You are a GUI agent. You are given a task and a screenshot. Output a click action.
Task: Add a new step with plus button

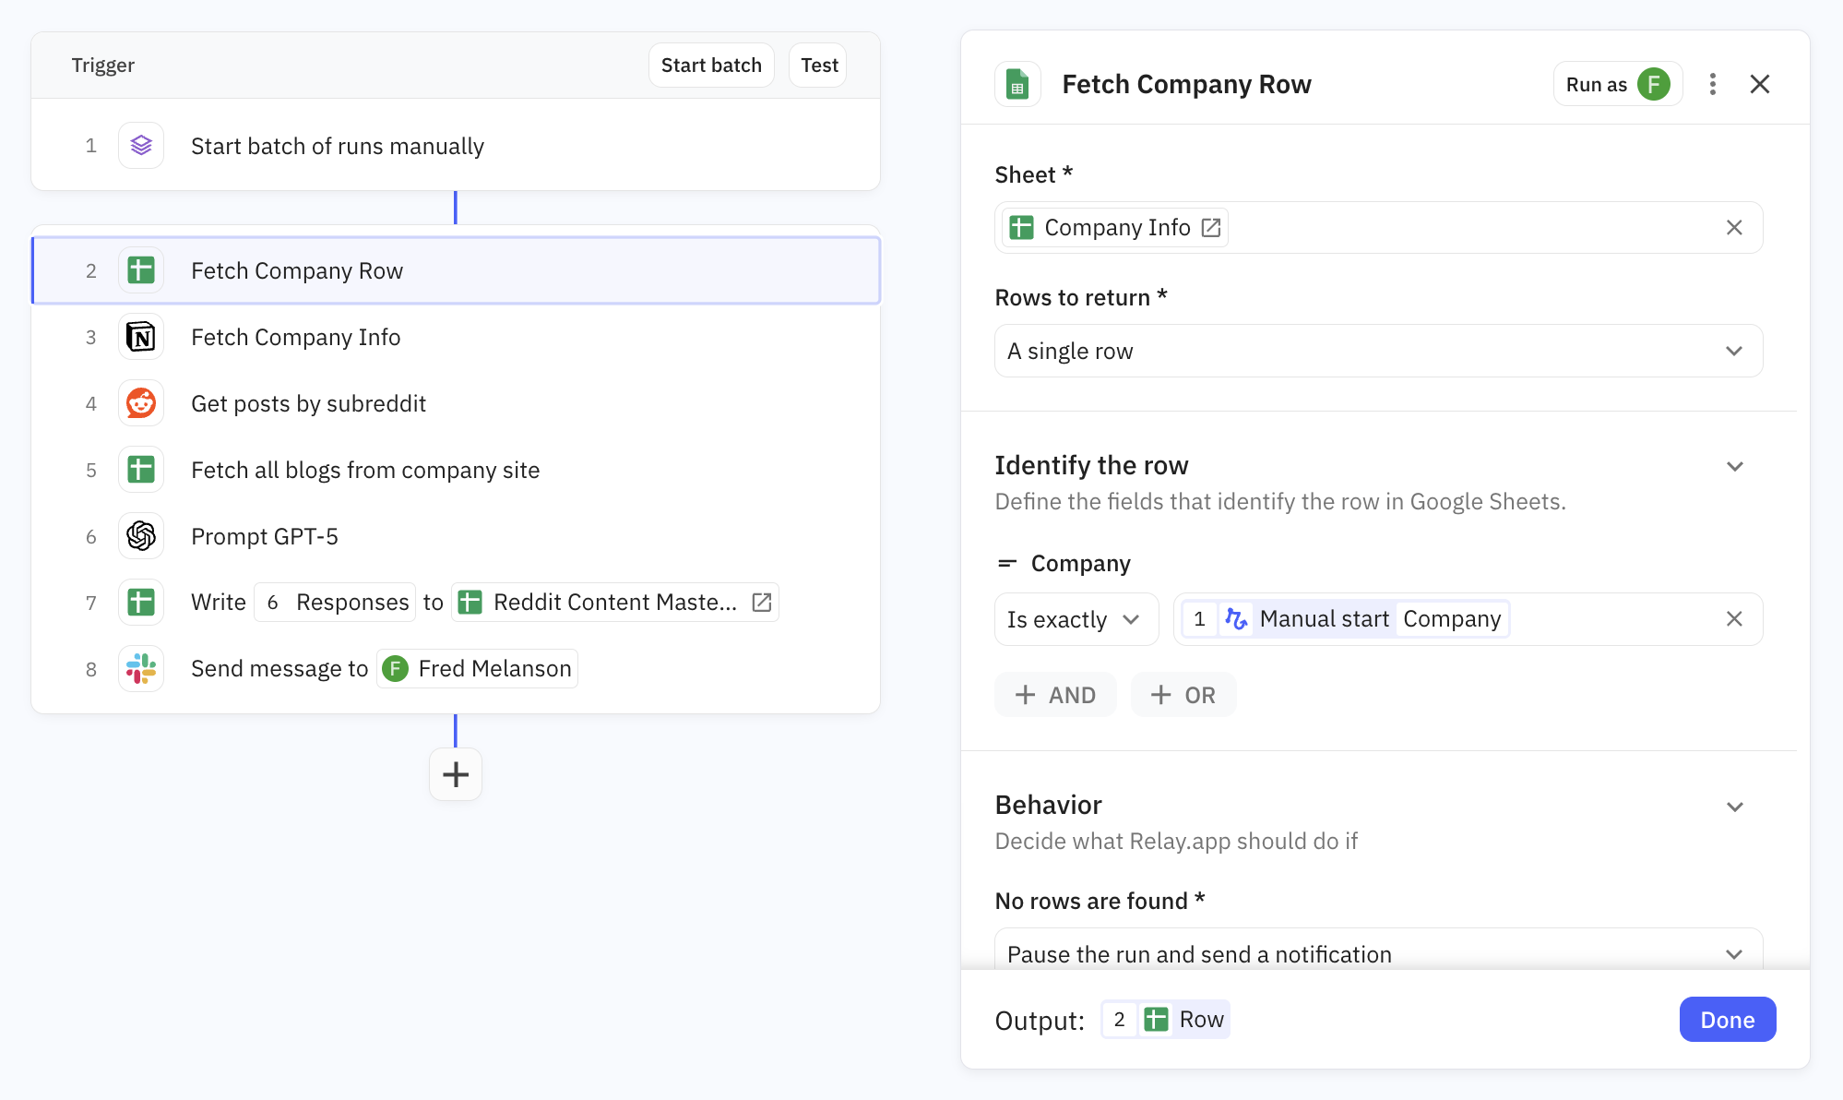[x=456, y=774]
